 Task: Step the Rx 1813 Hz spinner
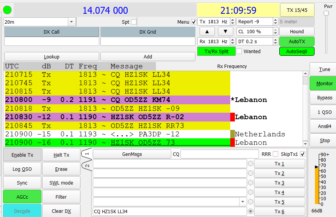pyautogui.click(x=233, y=41)
